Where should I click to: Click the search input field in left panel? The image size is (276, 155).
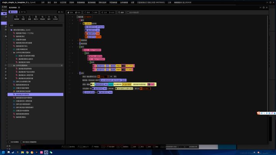pyautogui.click(x=34, y=26)
